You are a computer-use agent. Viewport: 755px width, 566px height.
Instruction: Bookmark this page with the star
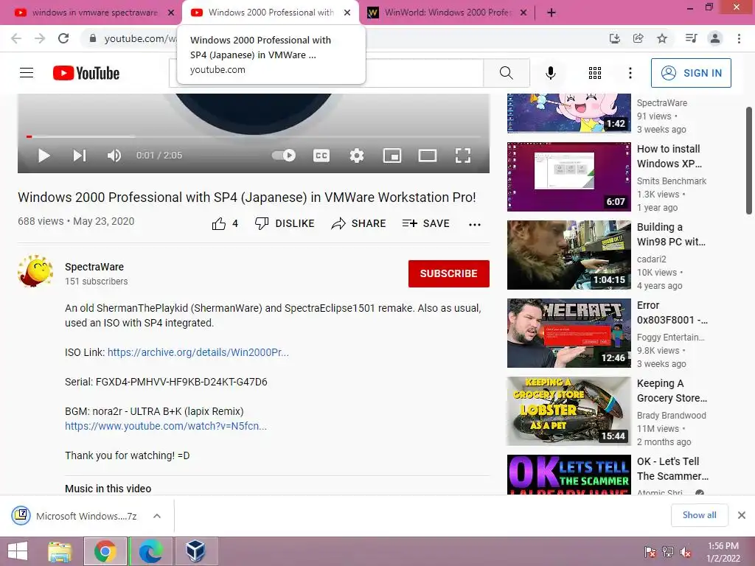coord(663,38)
